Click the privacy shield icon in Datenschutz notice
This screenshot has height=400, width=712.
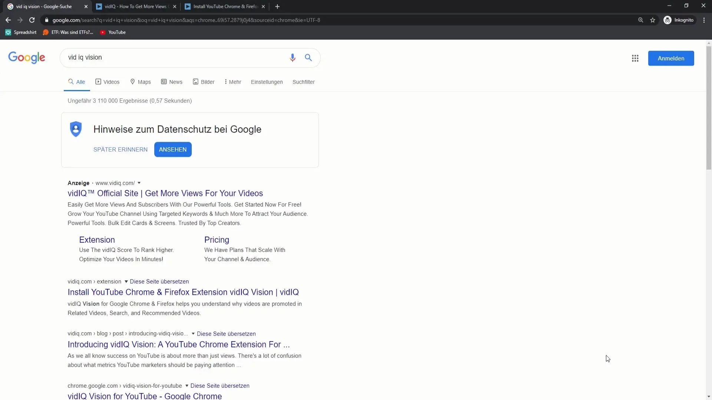pyautogui.click(x=76, y=129)
